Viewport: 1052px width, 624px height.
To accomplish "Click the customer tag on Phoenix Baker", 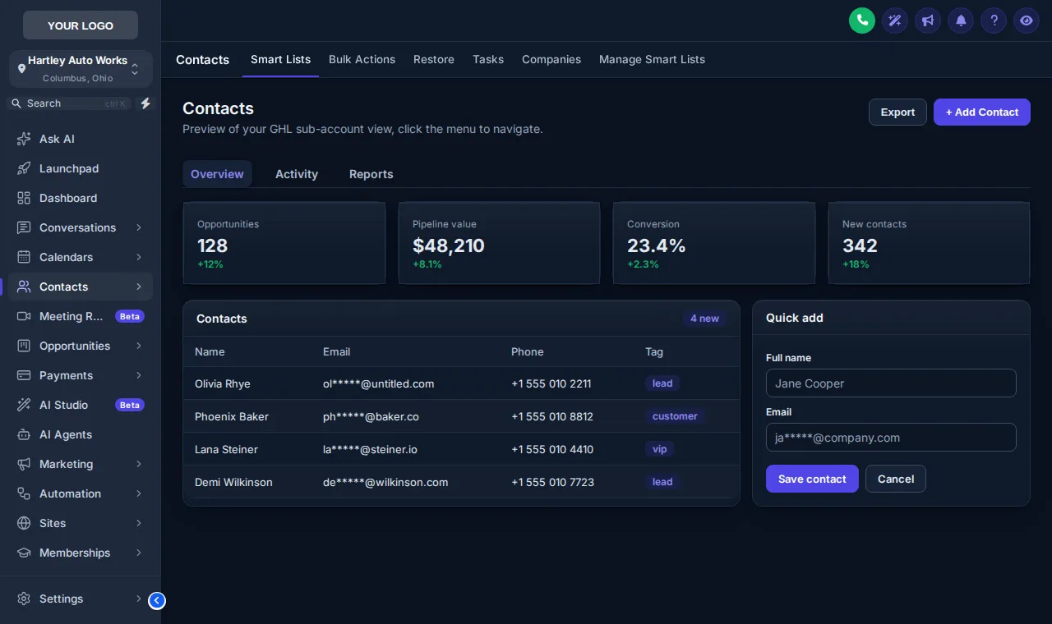I will pyautogui.click(x=675, y=416).
